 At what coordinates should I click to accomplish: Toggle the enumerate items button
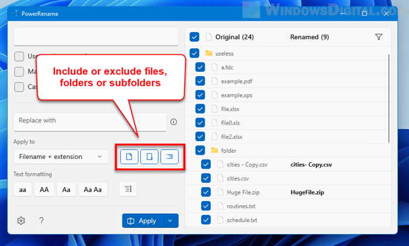(x=128, y=189)
